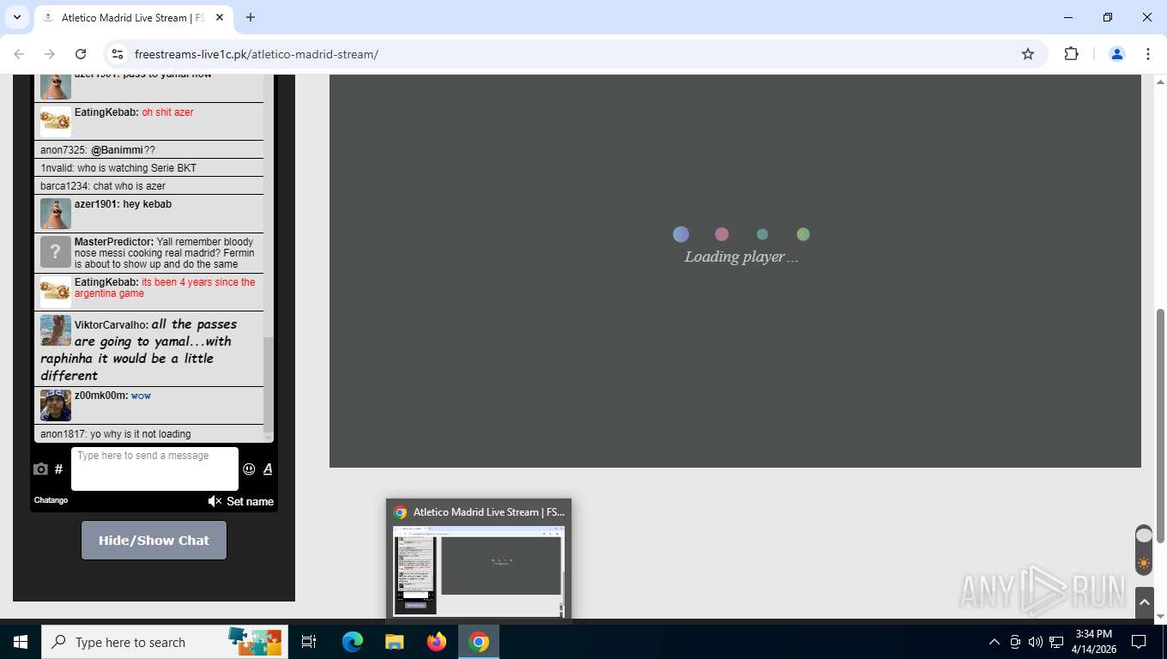This screenshot has width=1167, height=659.
Task: Open the Windows Start menu
Action: pyautogui.click(x=21, y=642)
